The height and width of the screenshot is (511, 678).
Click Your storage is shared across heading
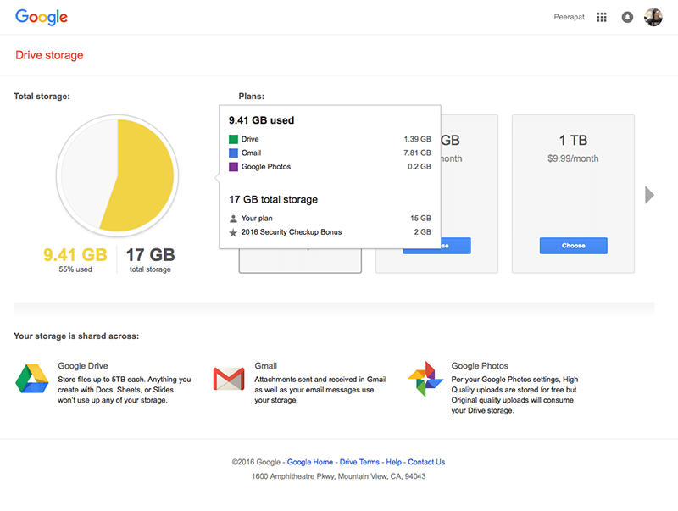(76, 336)
